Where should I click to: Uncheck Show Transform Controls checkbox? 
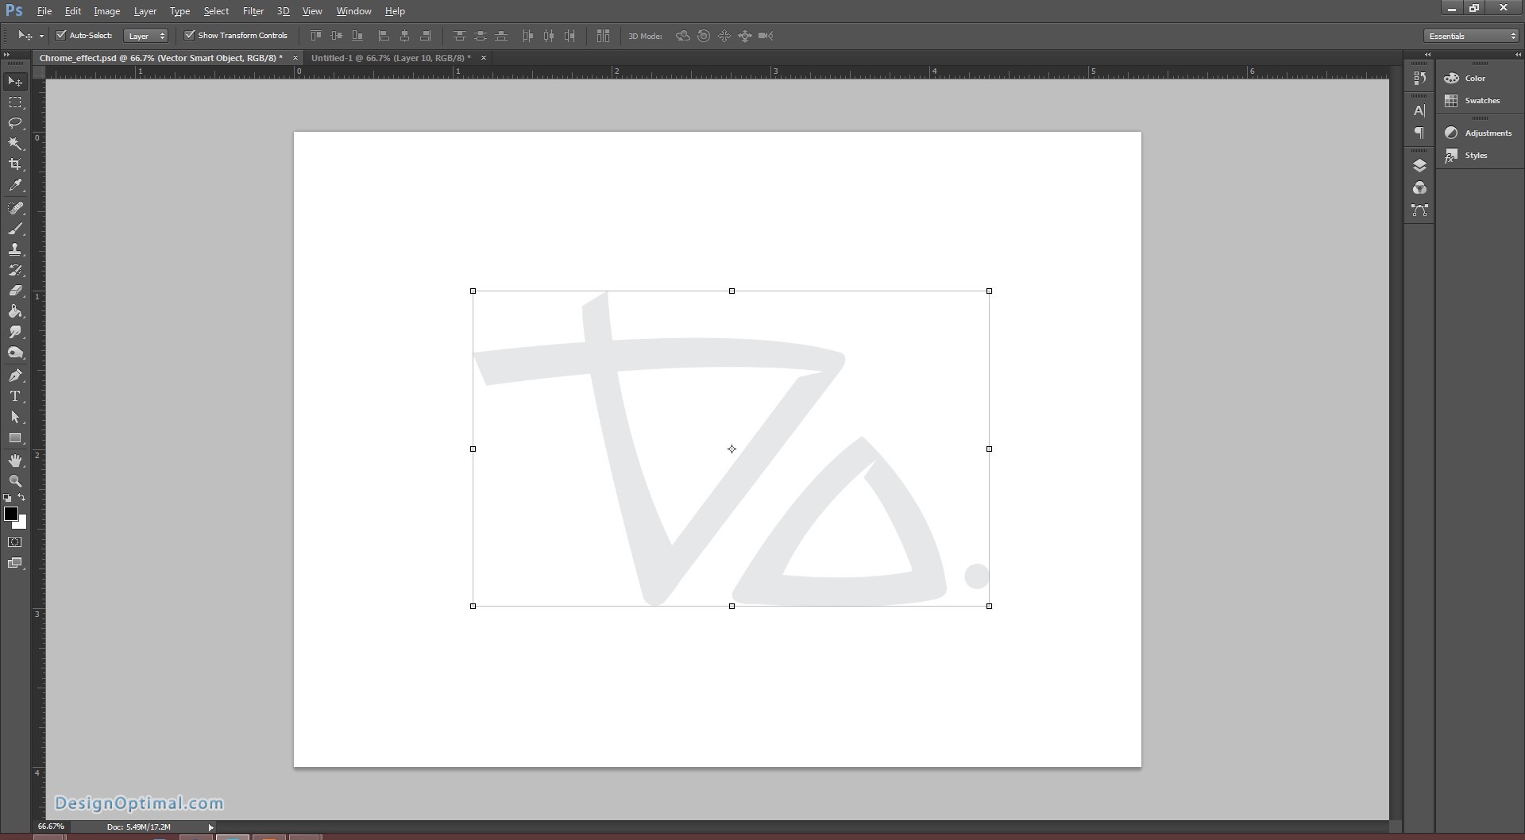click(189, 35)
